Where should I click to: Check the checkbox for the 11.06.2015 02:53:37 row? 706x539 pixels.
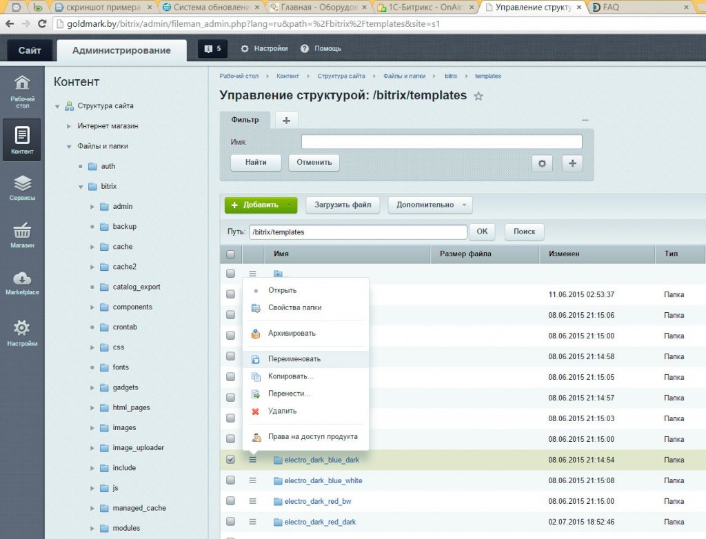click(230, 294)
